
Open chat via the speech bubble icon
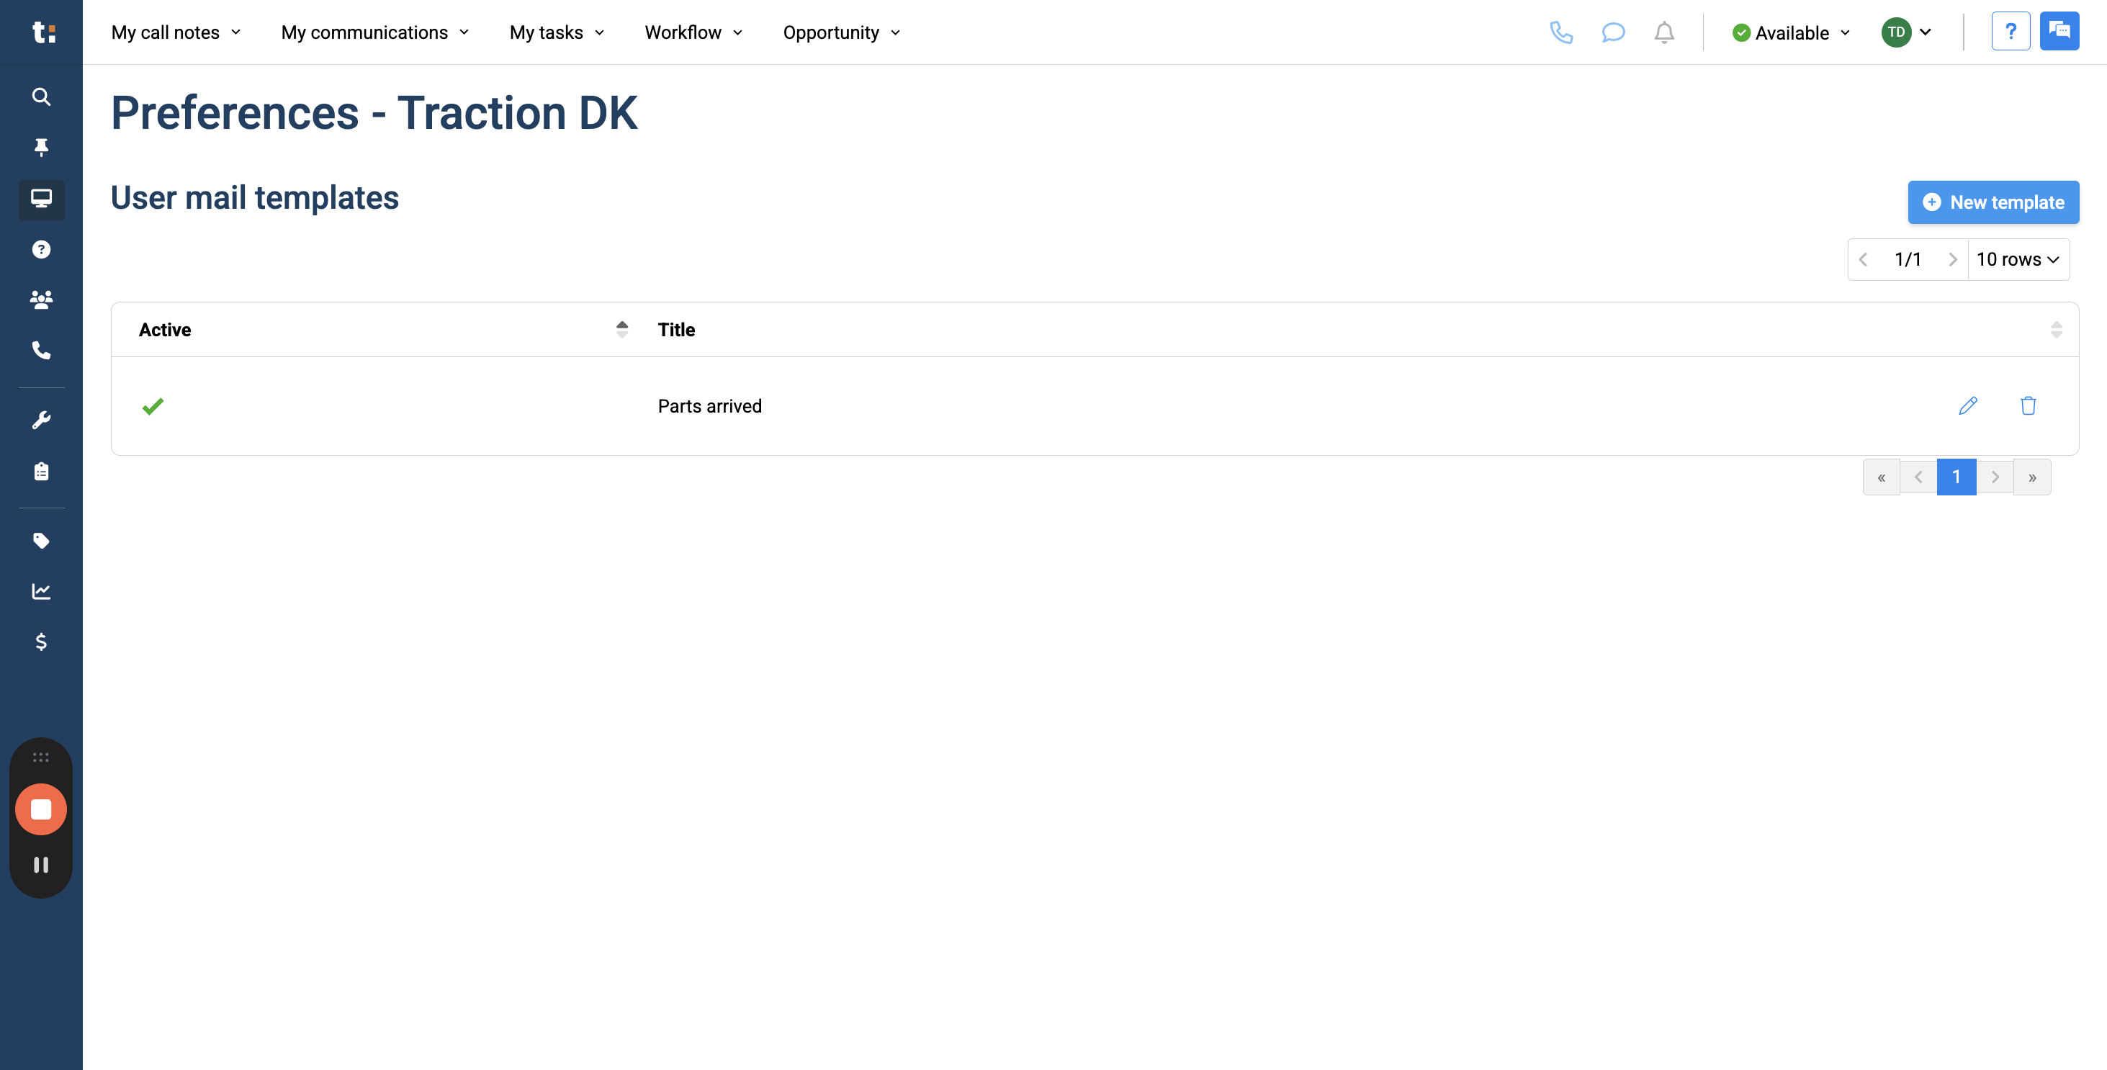(1613, 32)
